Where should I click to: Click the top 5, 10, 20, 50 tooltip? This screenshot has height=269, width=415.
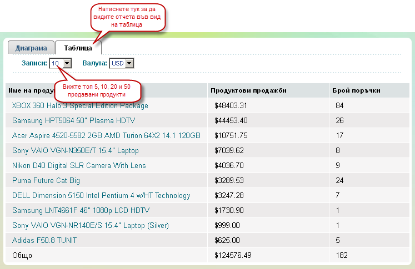click(97, 91)
